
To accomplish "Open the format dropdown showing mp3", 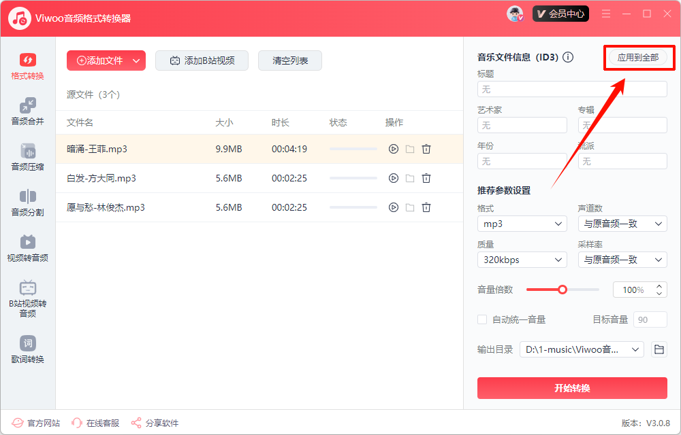I will [522, 223].
